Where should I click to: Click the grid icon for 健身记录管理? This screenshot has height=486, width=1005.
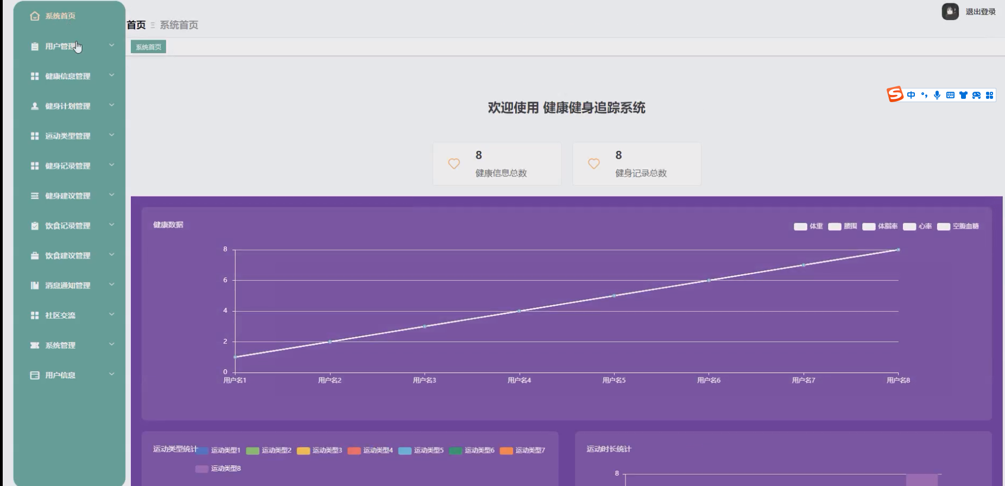(35, 166)
